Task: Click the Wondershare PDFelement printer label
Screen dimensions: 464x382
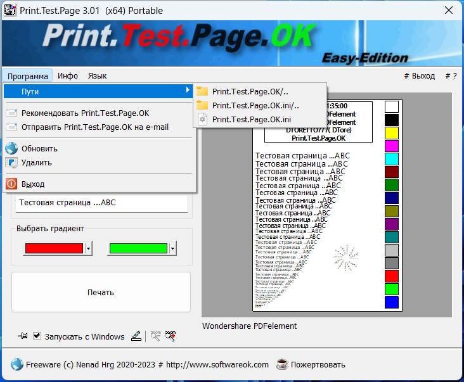Action: click(249, 326)
